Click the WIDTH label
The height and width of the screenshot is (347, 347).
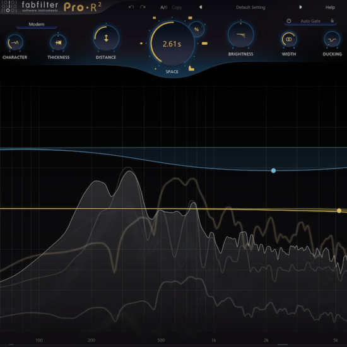[289, 54]
